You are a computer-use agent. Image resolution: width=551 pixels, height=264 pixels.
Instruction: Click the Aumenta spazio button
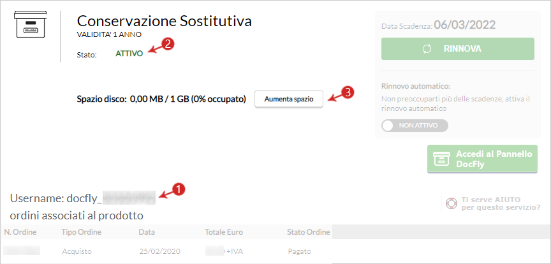pyautogui.click(x=288, y=99)
